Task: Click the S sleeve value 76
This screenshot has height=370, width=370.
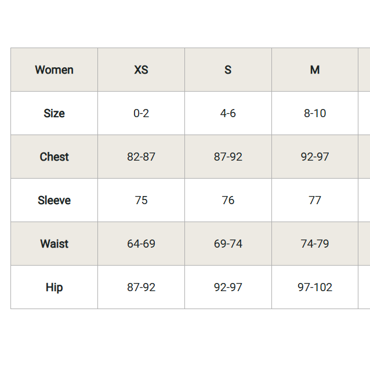Action: click(x=228, y=200)
